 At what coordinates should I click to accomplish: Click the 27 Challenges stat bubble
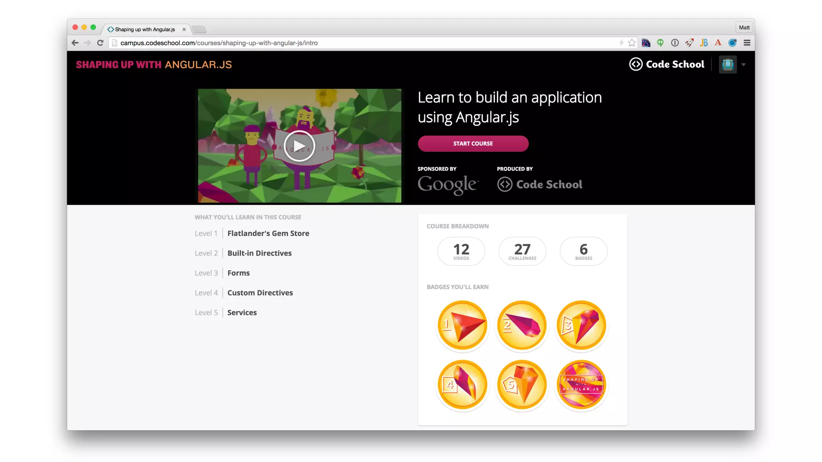[x=522, y=251]
